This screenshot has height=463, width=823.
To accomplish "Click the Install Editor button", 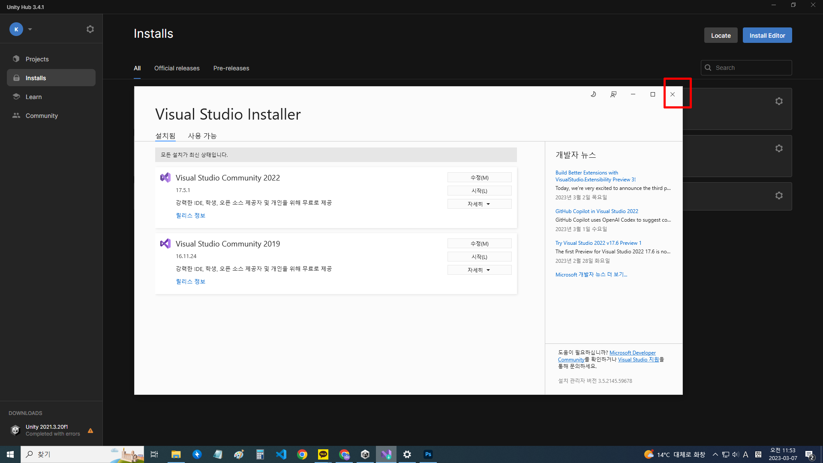I will pos(767,36).
